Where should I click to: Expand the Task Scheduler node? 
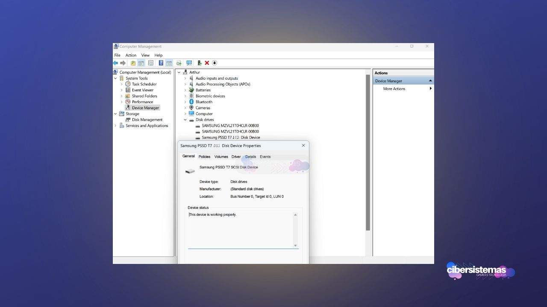(121, 84)
